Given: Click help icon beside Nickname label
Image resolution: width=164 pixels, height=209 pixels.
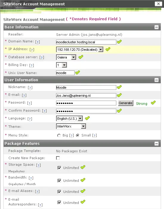Looking at the screenshot, I should coord(30,87).
